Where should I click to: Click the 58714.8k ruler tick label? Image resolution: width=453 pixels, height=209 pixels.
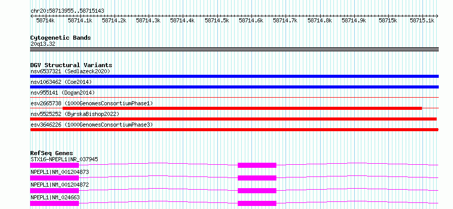(320, 20)
